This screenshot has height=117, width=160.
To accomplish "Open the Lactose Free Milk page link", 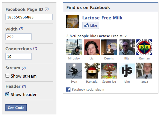I will pyautogui.click(x=102, y=18).
